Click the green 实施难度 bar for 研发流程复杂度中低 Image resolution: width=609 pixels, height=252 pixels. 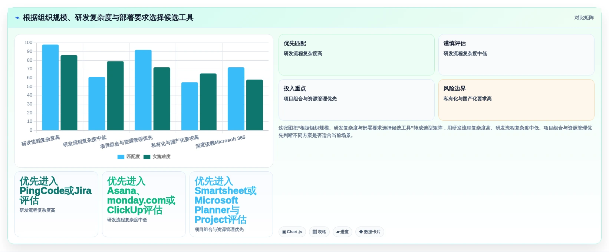coord(115,96)
